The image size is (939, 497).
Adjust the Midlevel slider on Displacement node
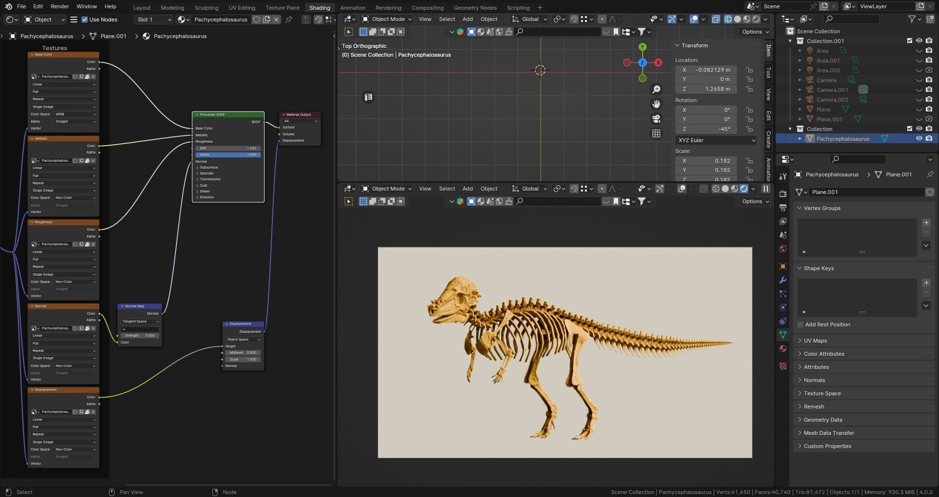[243, 352]
